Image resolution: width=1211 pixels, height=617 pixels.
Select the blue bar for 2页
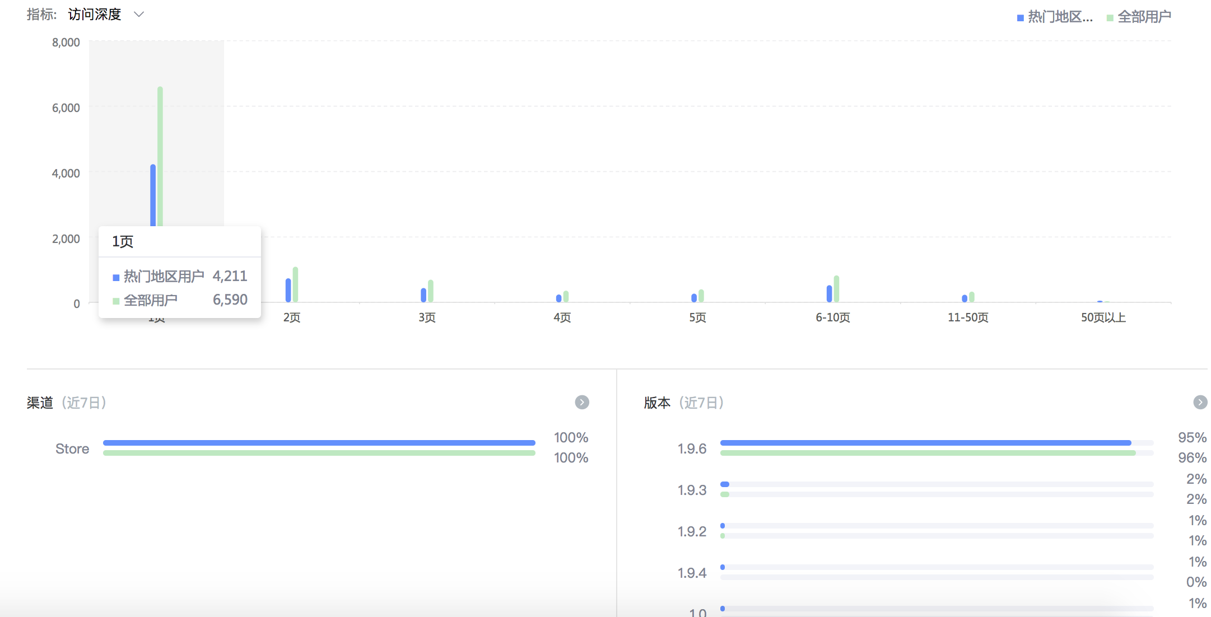[x=288, y=290]
